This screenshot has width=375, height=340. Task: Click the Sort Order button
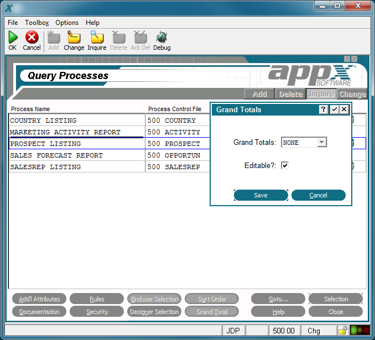(212, 299)
